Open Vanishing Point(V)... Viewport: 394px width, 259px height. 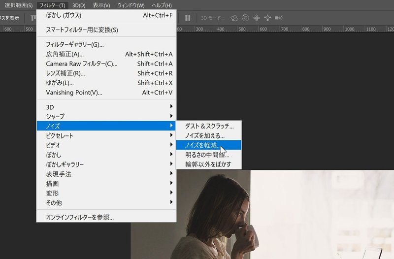point(106,93)
